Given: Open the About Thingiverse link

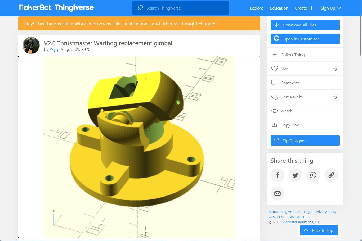Looking at the screenshot, I should click(x=284, y=212).
